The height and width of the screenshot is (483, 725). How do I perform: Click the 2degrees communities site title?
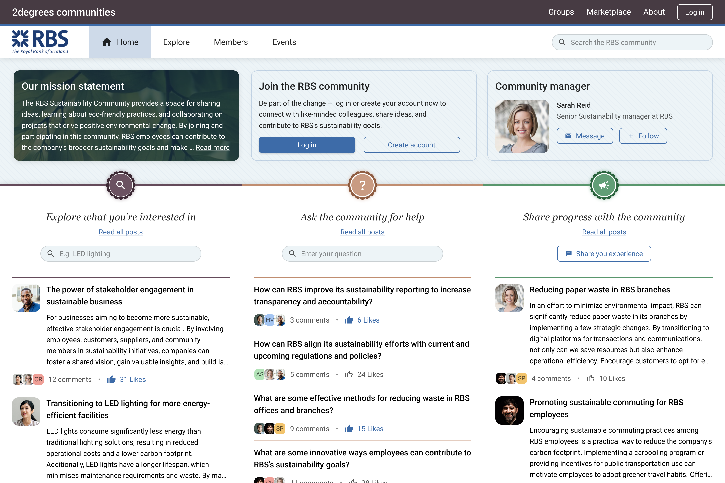pyautogui.click(x=63, y=12)
